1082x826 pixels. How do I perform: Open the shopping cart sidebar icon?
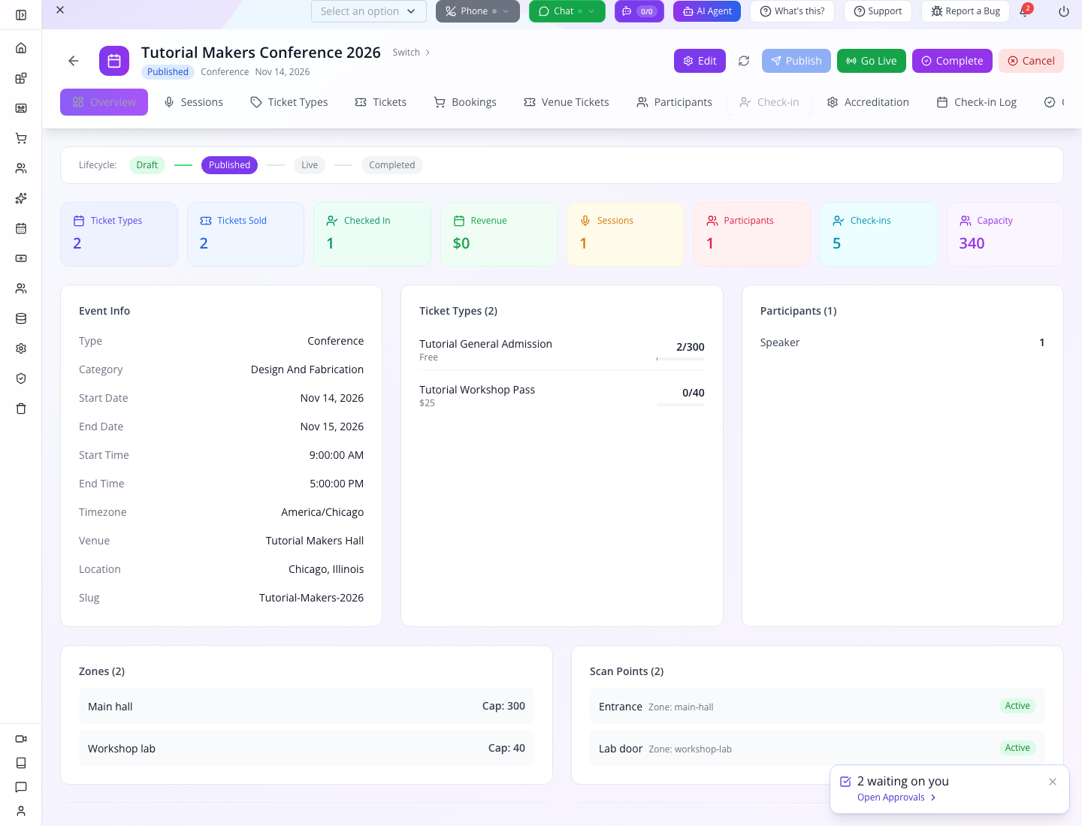pyautogui.click(x=21, y=138)
